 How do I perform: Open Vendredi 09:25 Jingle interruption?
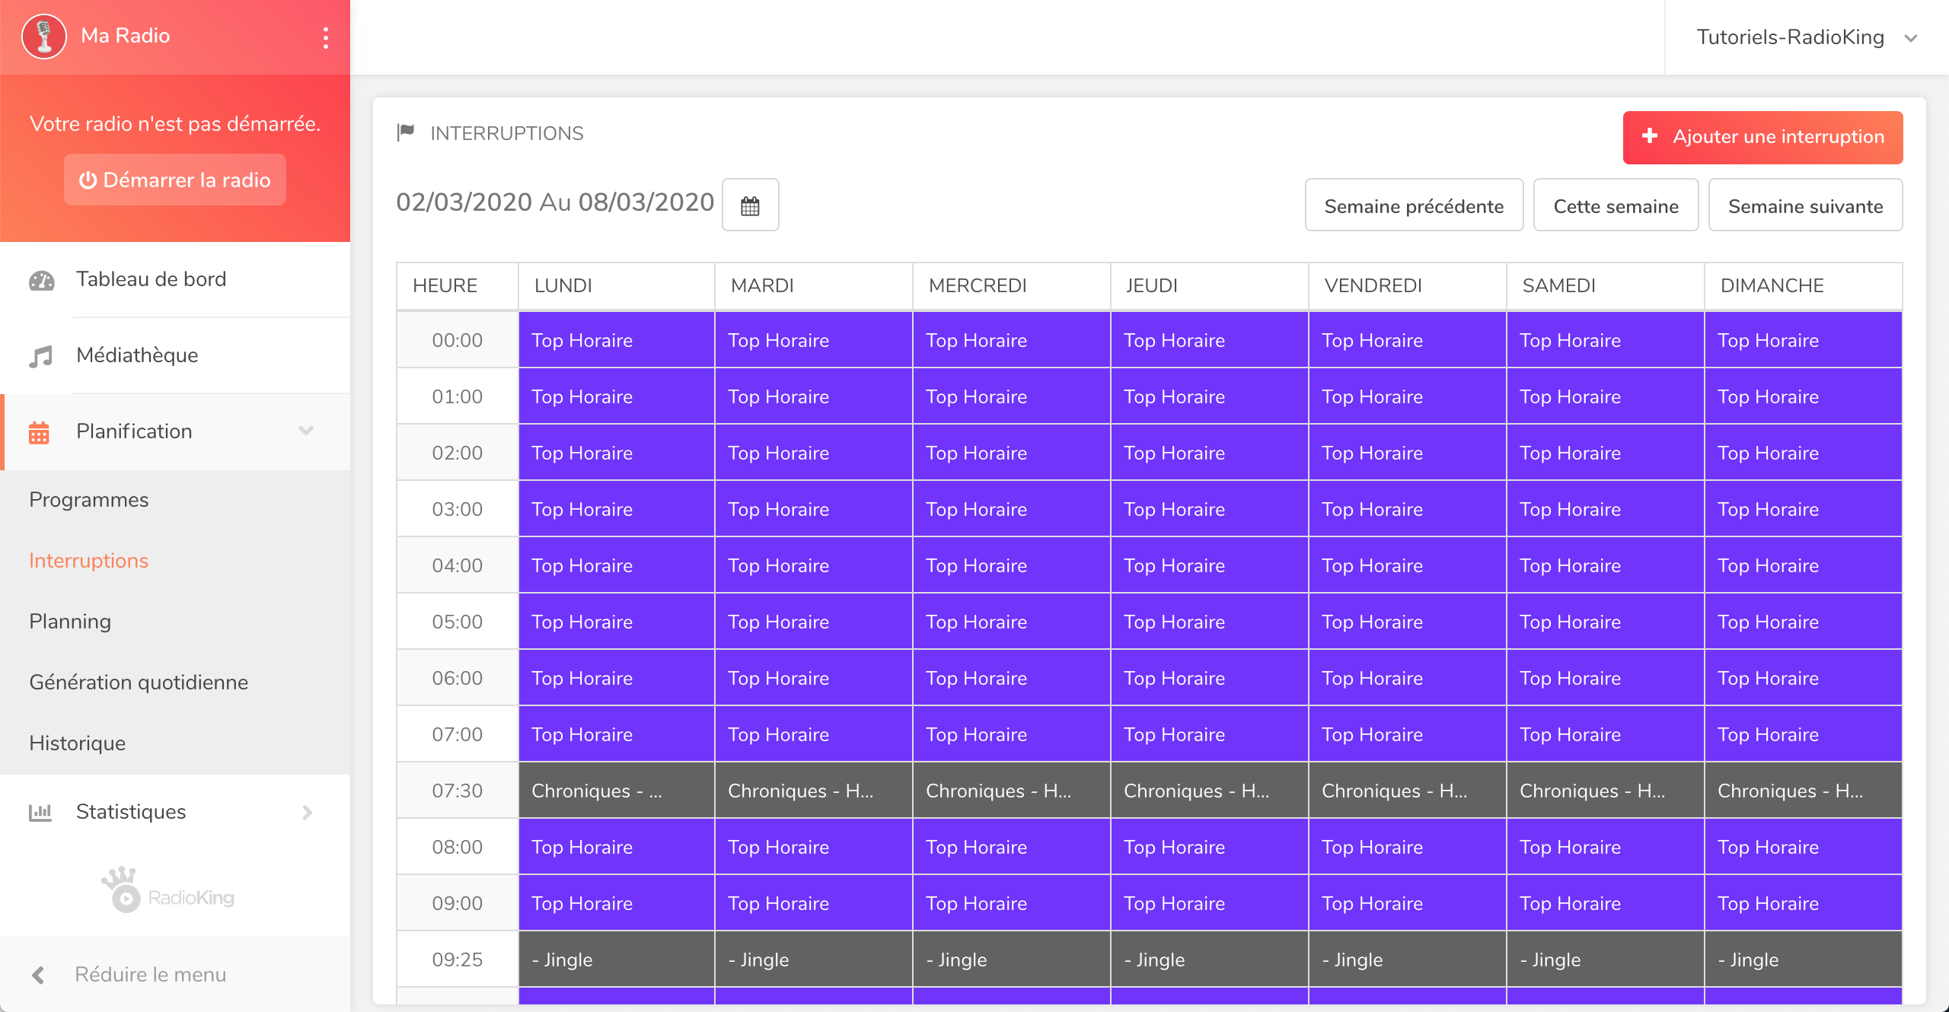[1408, 959]
